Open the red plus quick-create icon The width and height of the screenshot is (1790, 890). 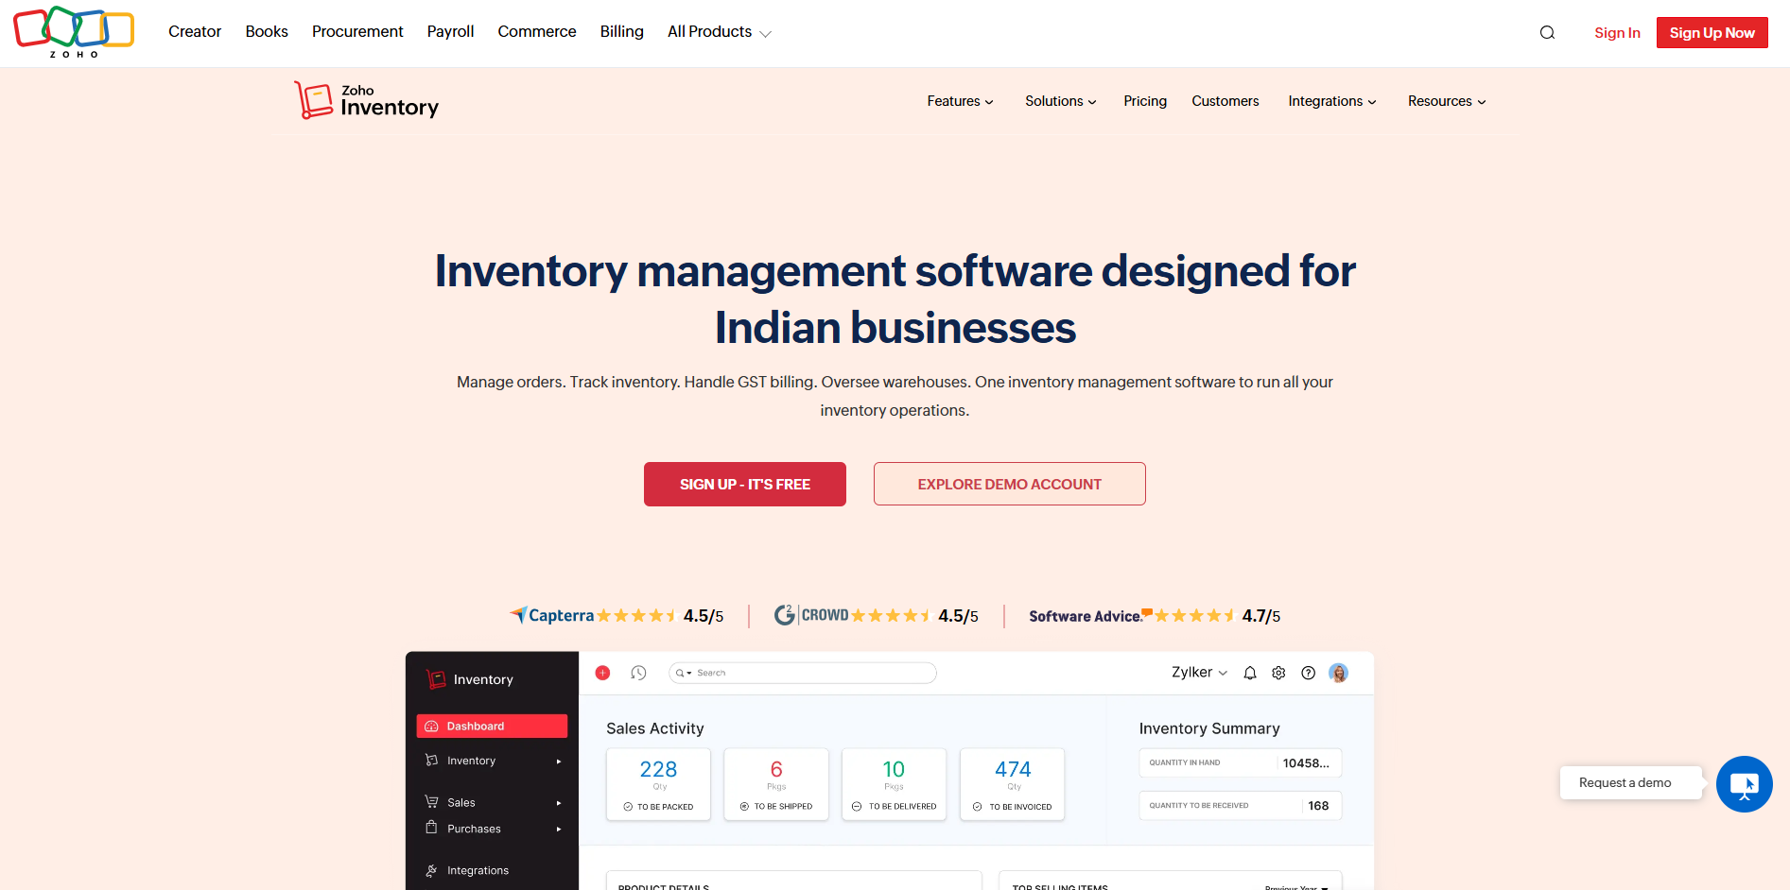(x=603, y=672)
